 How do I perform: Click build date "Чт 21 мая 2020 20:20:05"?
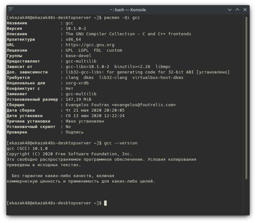pyautogui.click(x=95, y=110)
